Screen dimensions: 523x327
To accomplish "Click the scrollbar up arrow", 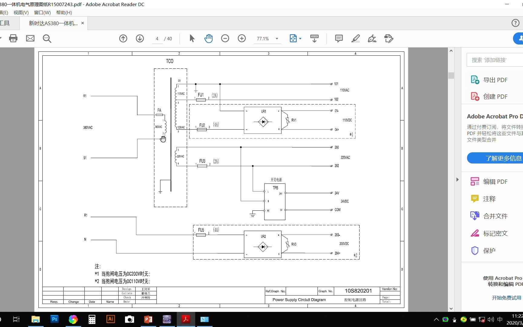I will pos(451,51).
